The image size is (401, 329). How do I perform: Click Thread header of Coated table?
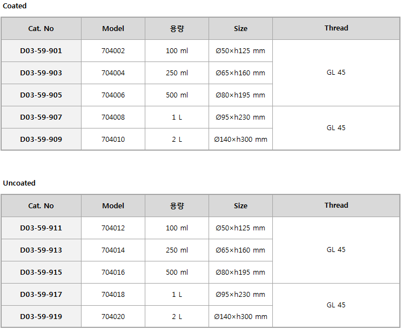[336, 28]
